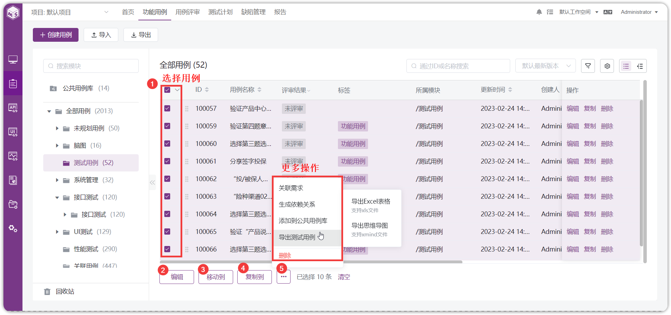Image resolution: width=671 pixels, height=315 pixels.
Task: Collapse the 全部用例 tree node
Action: pos(49,111)
